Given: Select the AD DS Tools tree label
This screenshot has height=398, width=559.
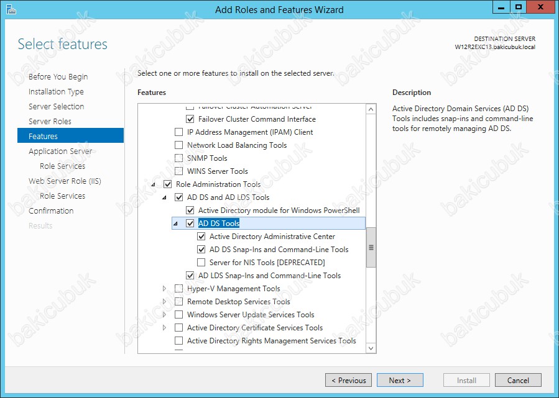Looking at the screenshot, I should pyautogui.click(x=219, y=224).
